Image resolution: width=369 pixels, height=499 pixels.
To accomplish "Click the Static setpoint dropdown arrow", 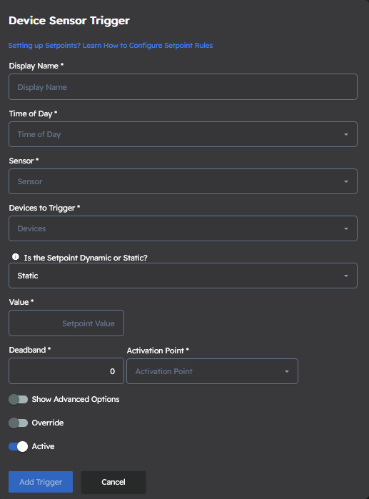I will 346,276.
